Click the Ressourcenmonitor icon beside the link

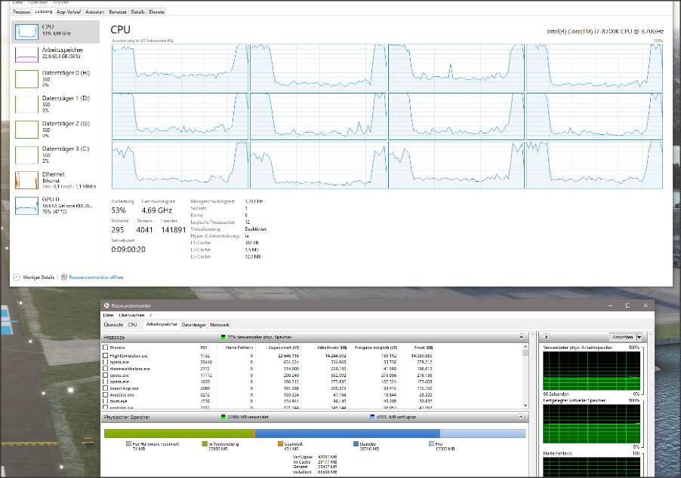pos(64,277)
